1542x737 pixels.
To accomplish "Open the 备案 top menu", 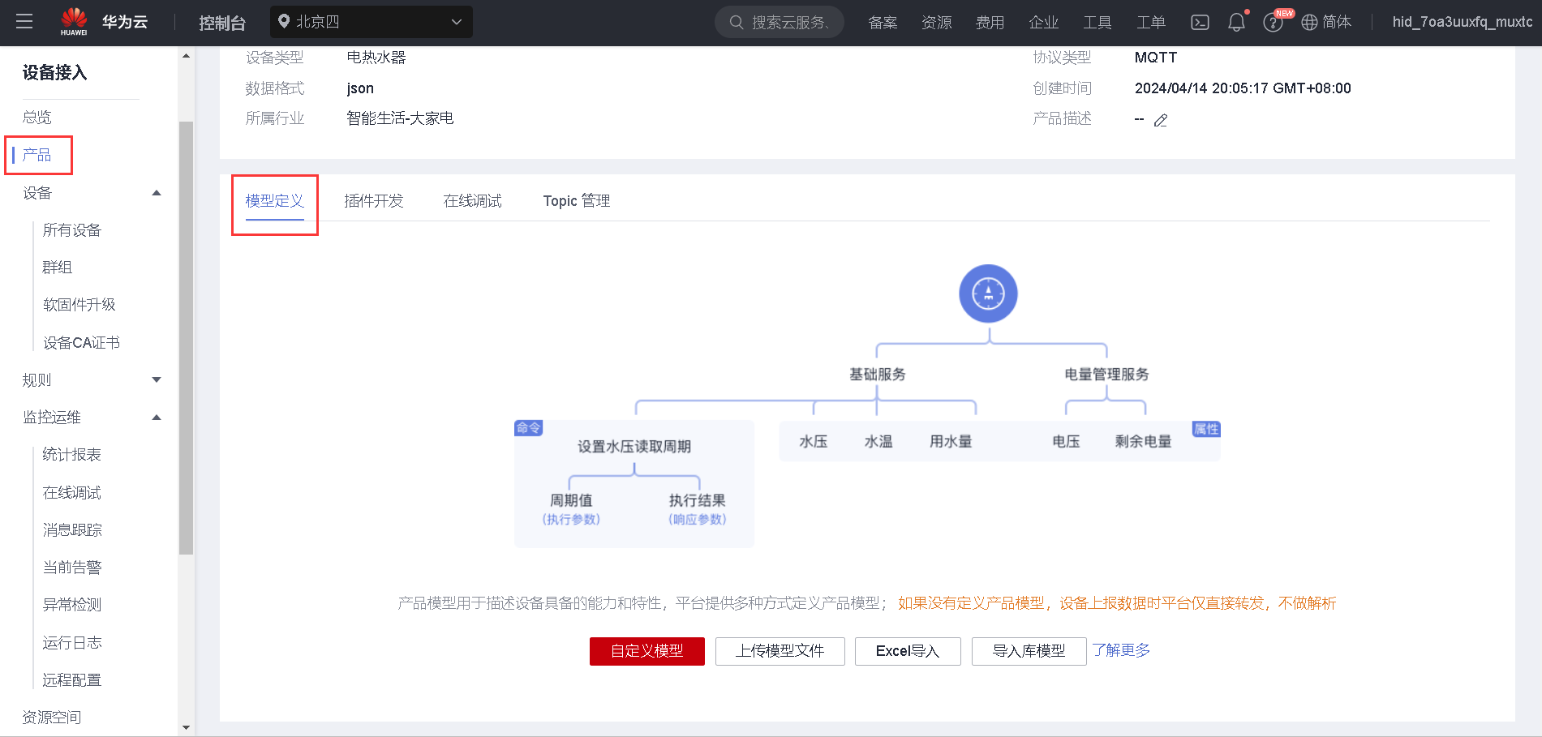I will (x=883, y=23).
